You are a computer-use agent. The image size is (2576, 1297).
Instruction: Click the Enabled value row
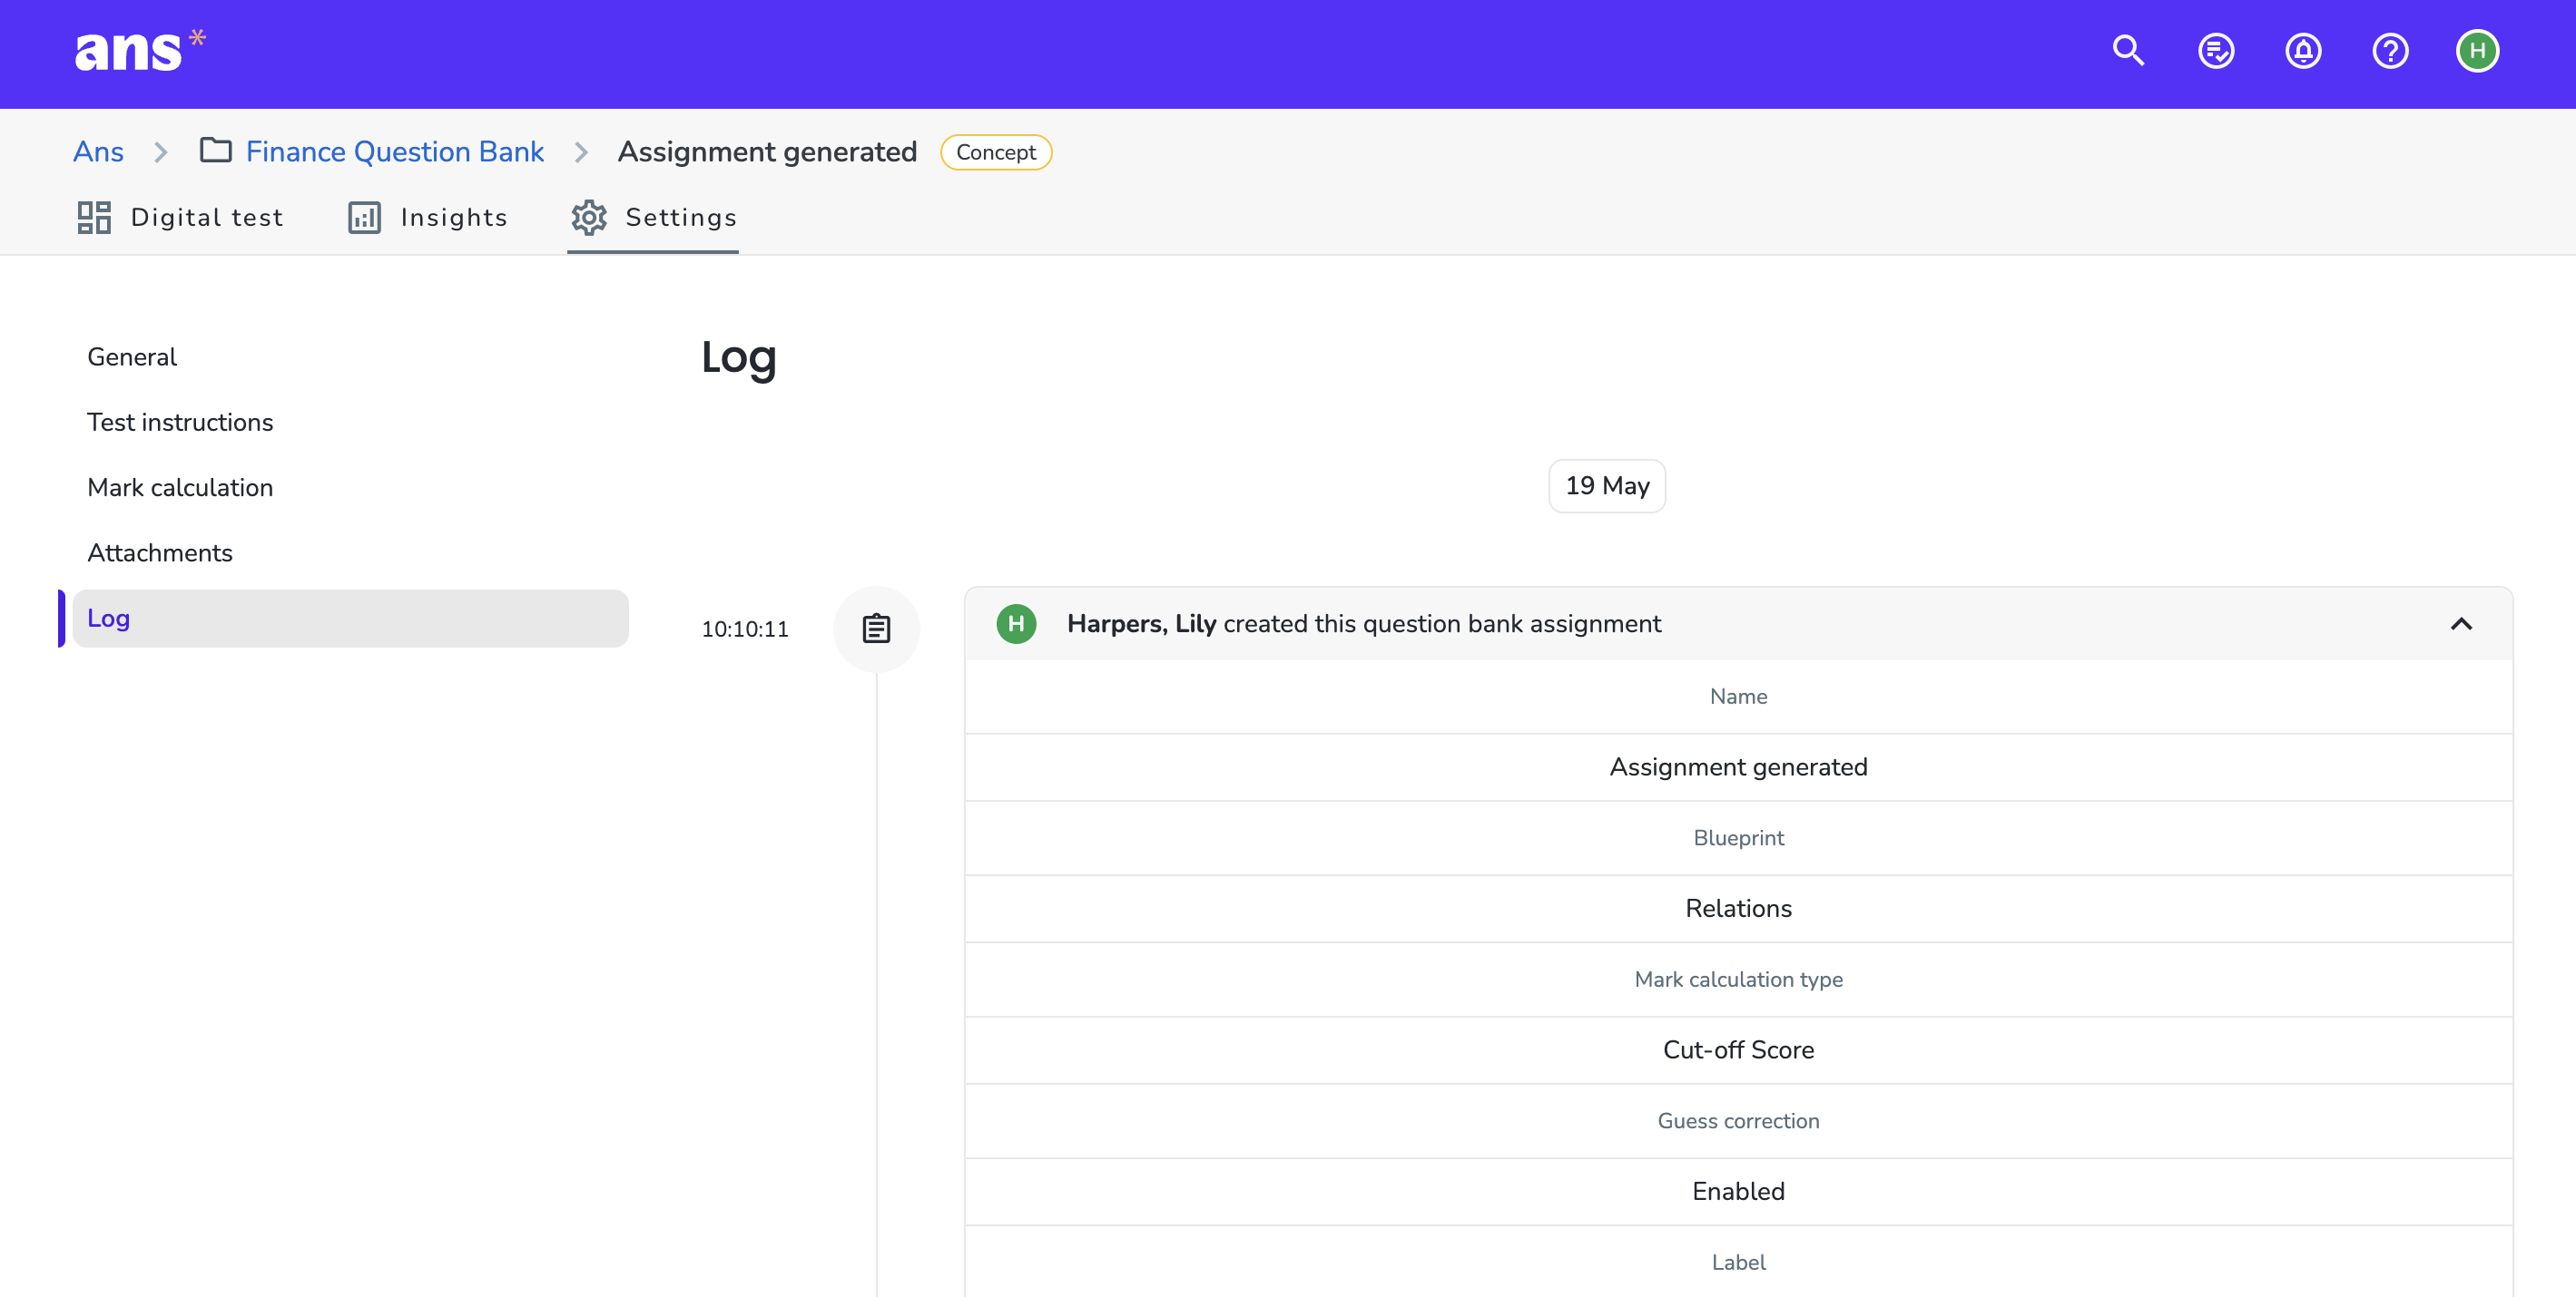click(1738, 1192)
